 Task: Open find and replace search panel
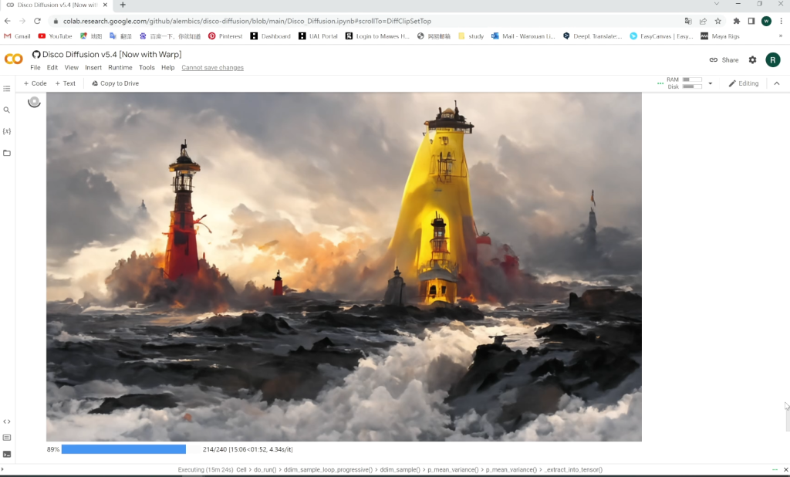tap(7, 110)
